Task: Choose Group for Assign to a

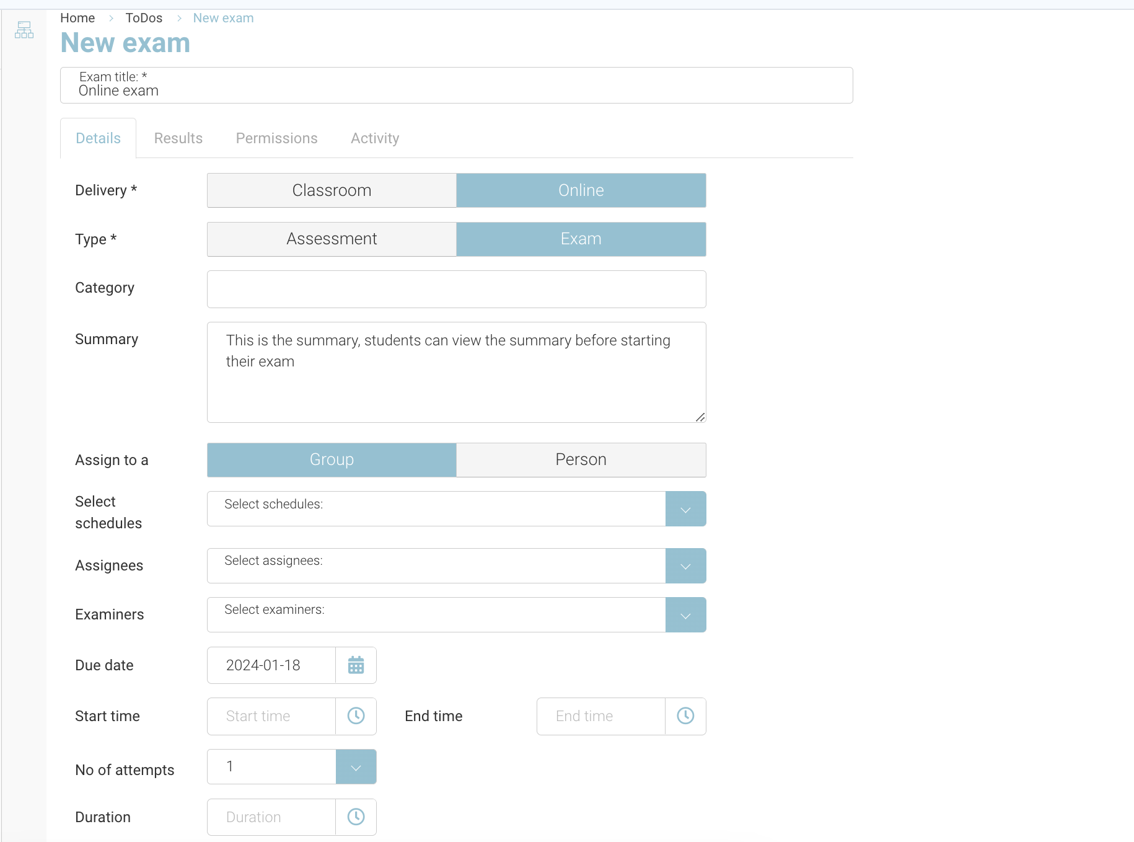Action: (x=332, y=460)
